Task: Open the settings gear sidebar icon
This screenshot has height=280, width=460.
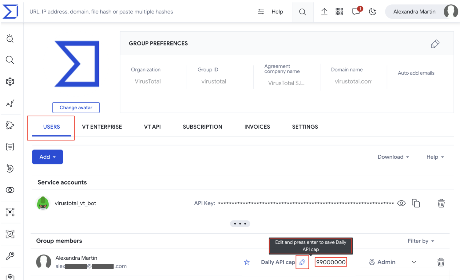Action: coord(10,277)
